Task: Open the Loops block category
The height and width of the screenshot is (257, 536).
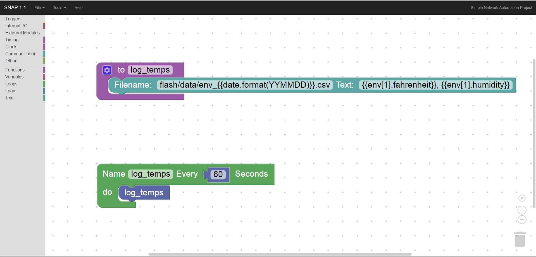Action: click(x=23, y=84)
